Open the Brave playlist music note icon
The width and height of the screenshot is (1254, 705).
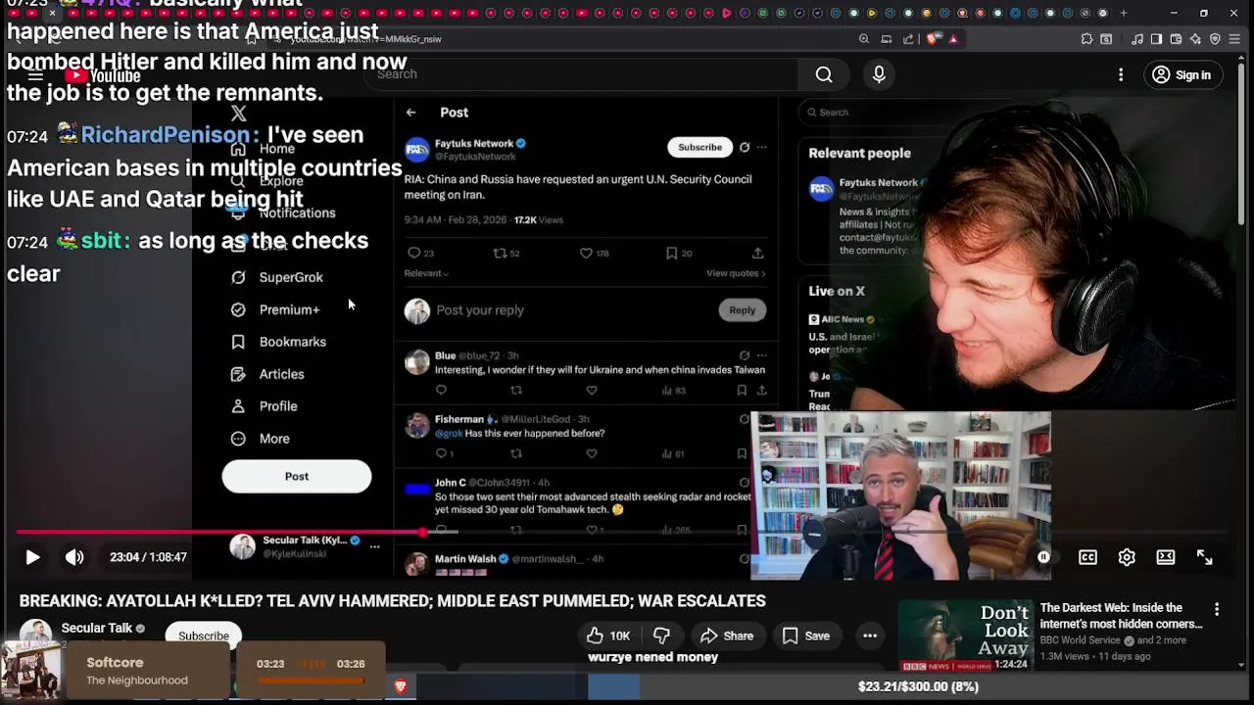tap(1137, 39)
